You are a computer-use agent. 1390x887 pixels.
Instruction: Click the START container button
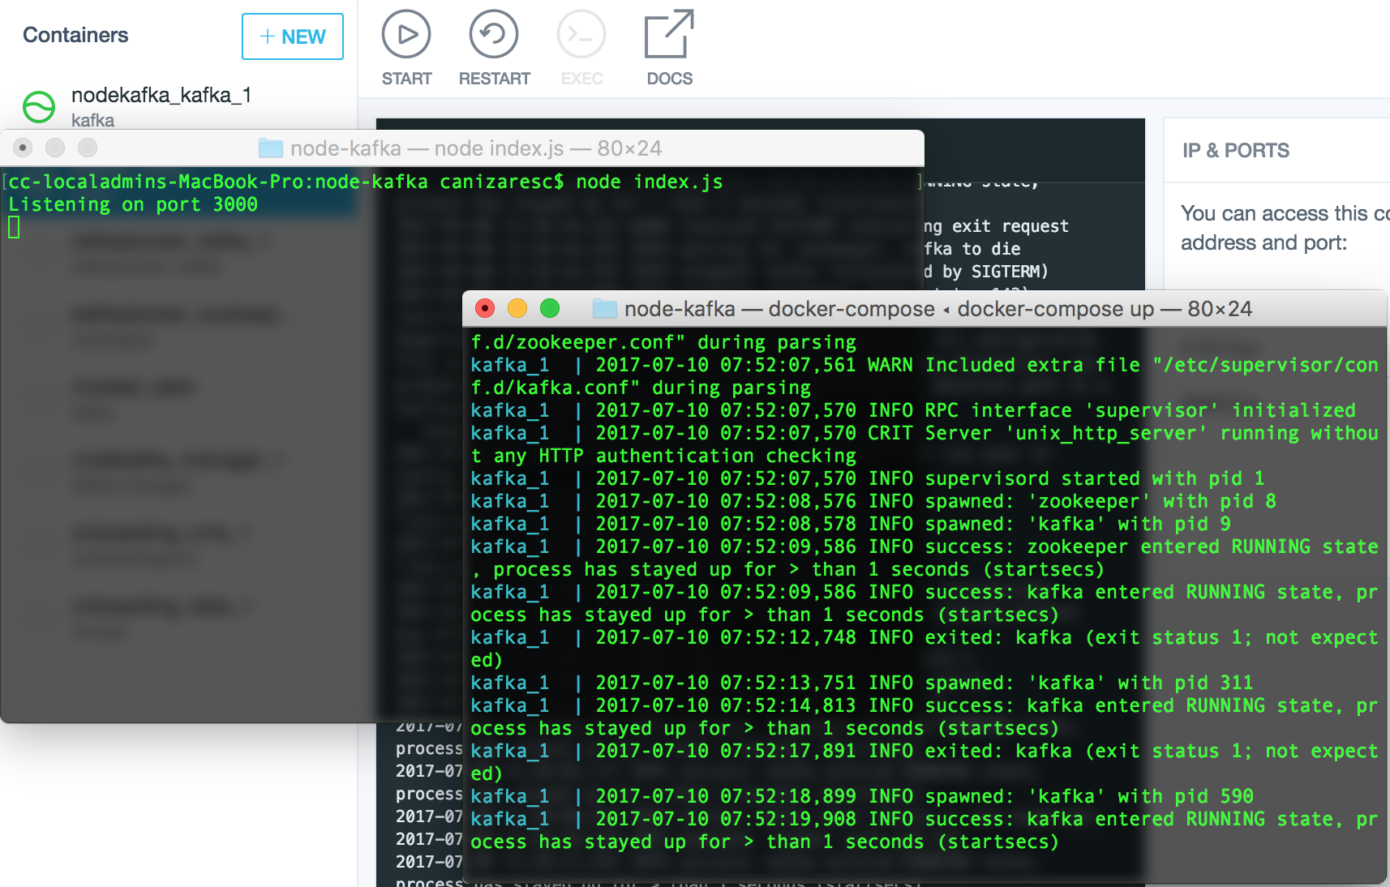[406, 49]
